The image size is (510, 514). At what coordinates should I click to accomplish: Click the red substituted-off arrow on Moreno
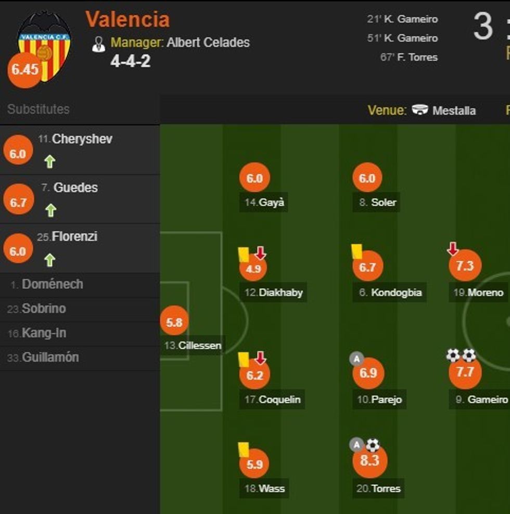pos(453,249)
